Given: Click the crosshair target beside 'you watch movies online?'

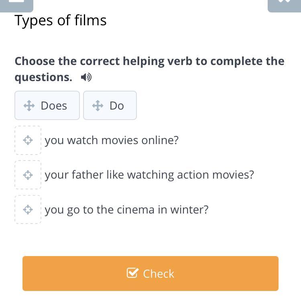Looking at the screenshot, I should (x=28, y=140).
